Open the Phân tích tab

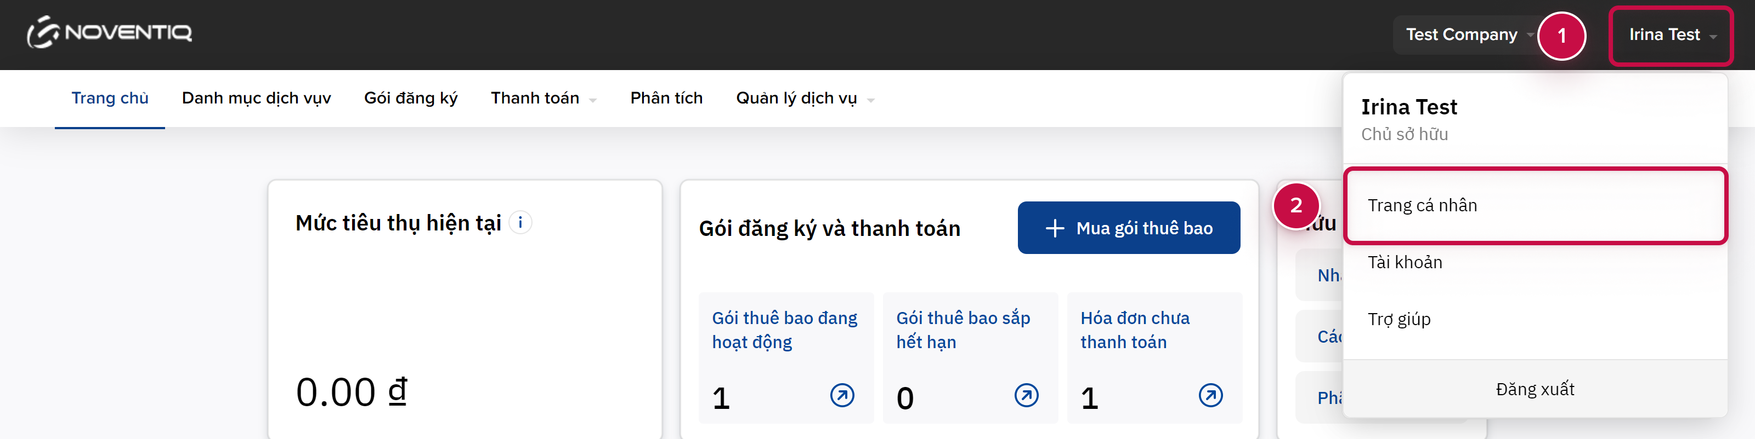666,99
